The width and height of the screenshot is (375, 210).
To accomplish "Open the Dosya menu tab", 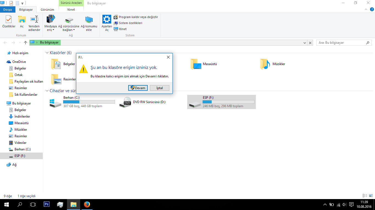I will pyautogui.click(x=8, y=10).
